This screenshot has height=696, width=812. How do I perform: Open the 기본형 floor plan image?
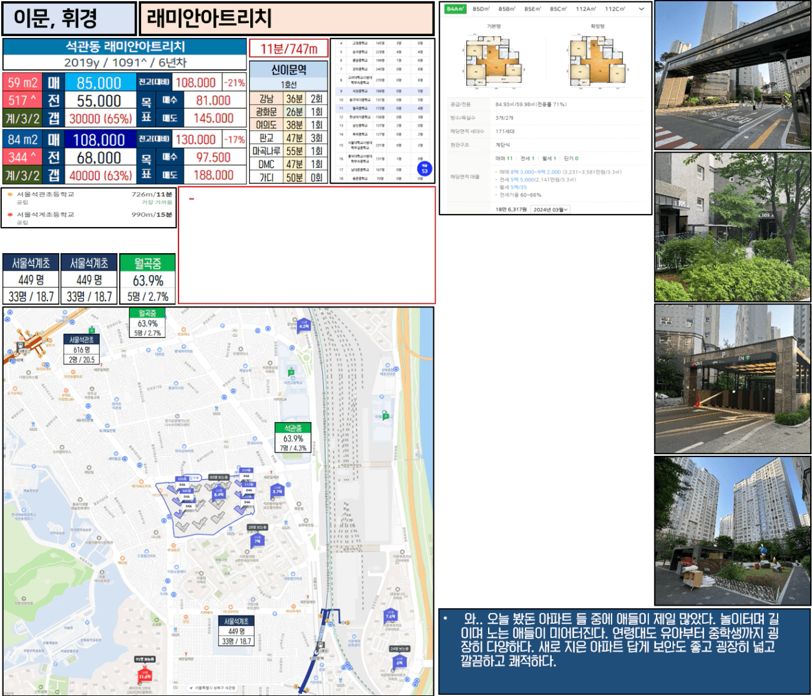pos(494,61)
